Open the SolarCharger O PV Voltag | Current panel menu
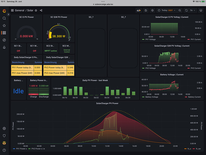 click(x=172, y=17)
